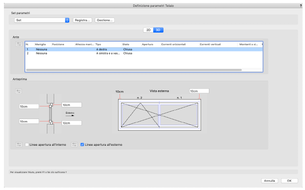Open settings icon beside Ante table
The image size is (305, 190).
19,44
